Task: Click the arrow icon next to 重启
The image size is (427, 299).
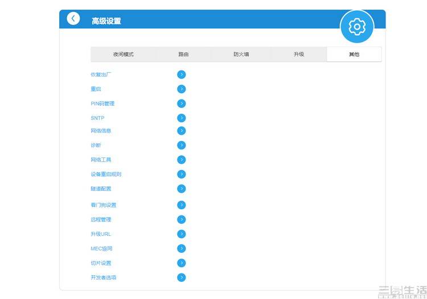Action: (x=182, y=89)
